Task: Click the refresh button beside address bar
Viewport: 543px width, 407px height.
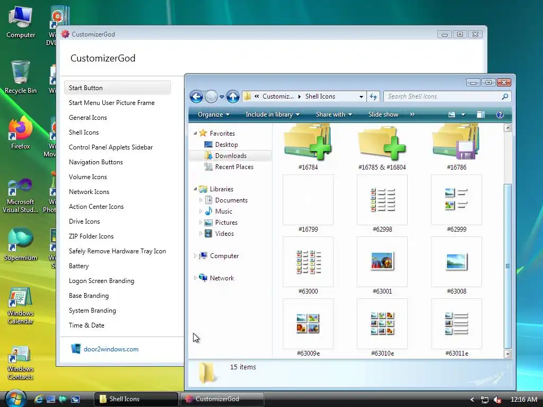Action: coord(373,96)
